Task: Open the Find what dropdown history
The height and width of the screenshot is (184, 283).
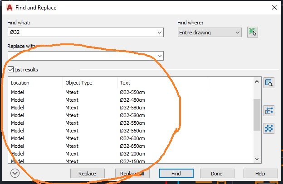Action: pyautogui.click(x=159, y=33)
